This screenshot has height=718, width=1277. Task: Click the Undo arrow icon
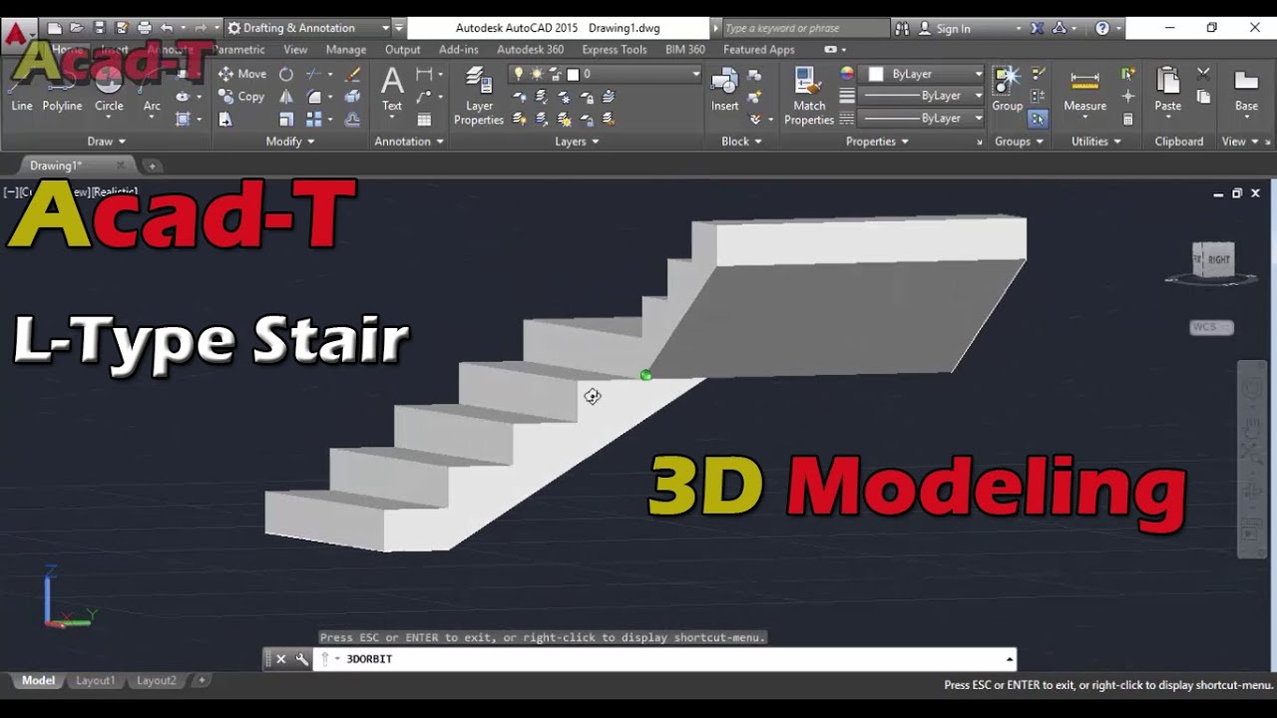coord(168,28)
